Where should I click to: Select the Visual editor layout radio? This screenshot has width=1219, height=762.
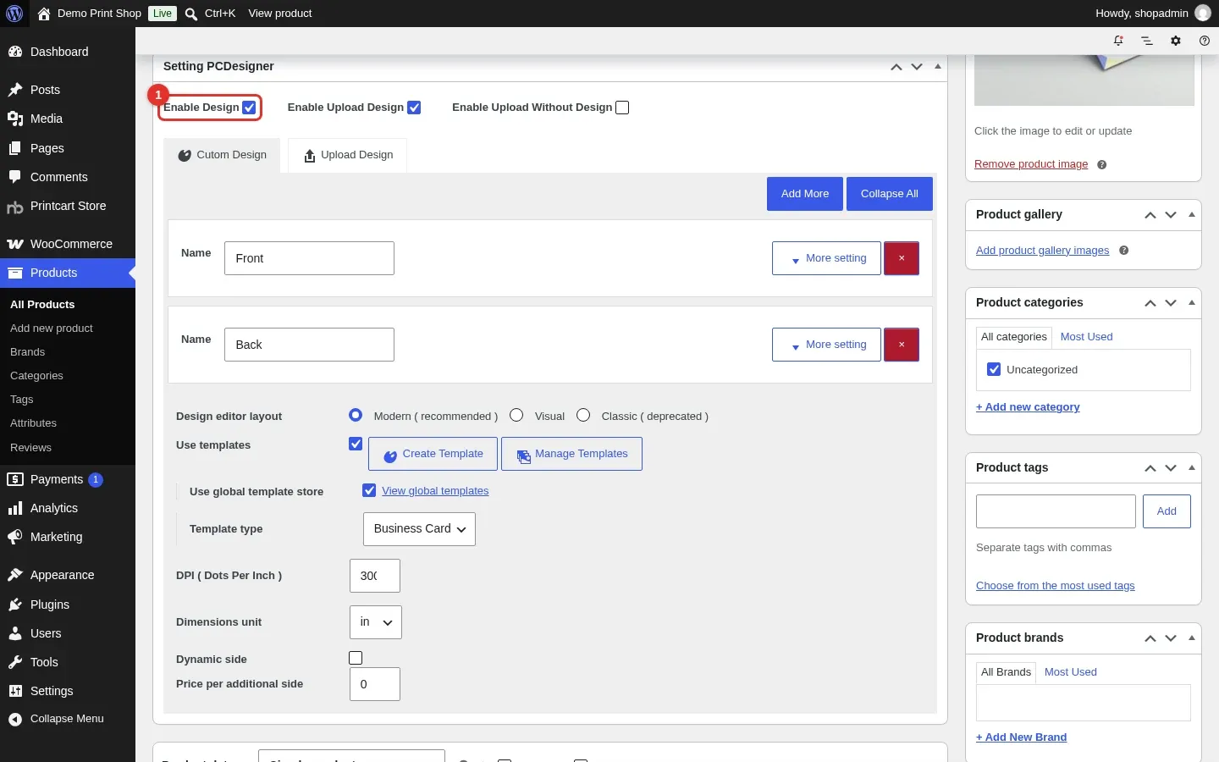(516, 415)
